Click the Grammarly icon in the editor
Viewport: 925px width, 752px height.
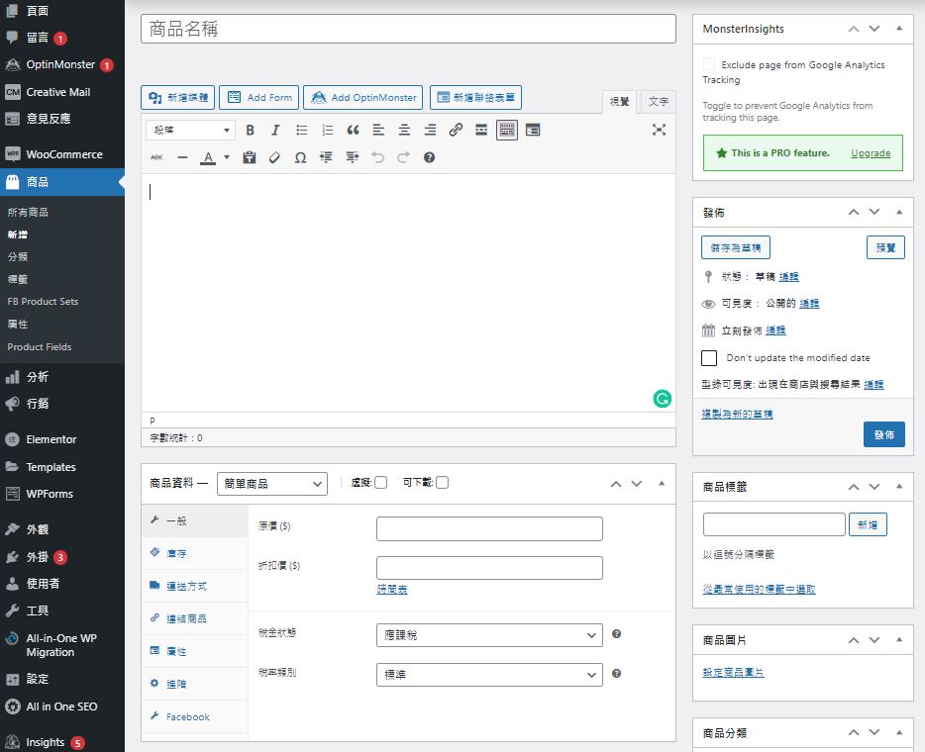pos(662,399)
